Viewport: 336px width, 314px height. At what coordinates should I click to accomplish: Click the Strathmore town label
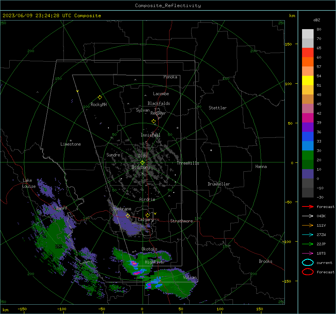coord(181,221)
